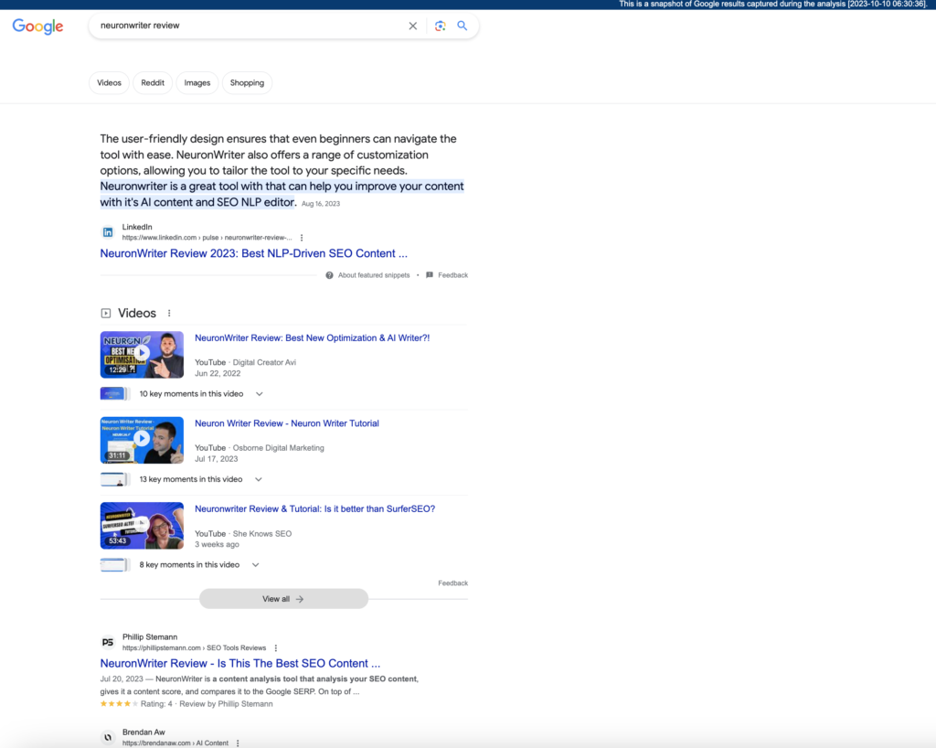
Task: Click Phillip Stemann PS favicon
Action: pyautogui.click(x=108, y=642)
